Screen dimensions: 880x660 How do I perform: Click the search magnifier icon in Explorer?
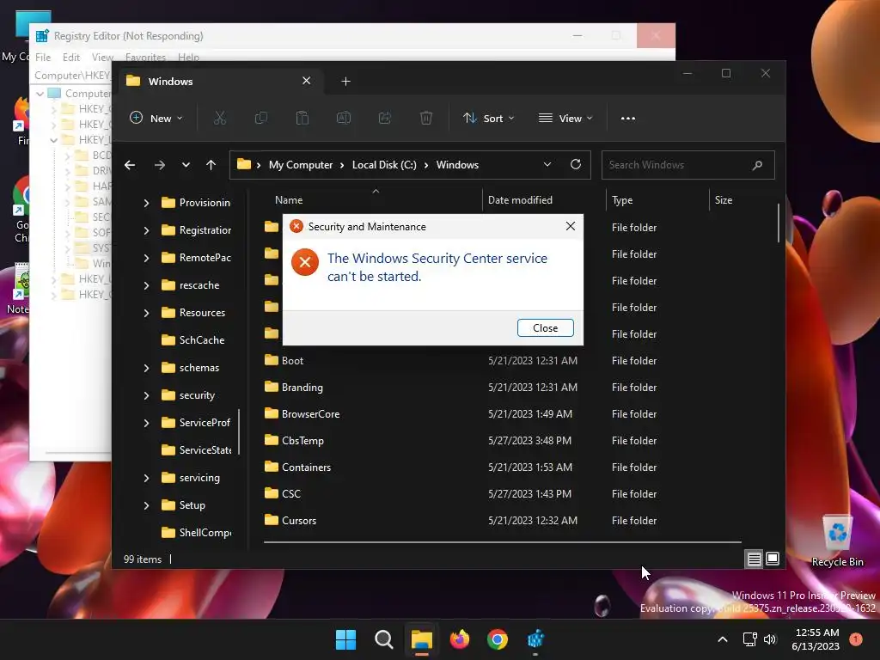(757, 165)
